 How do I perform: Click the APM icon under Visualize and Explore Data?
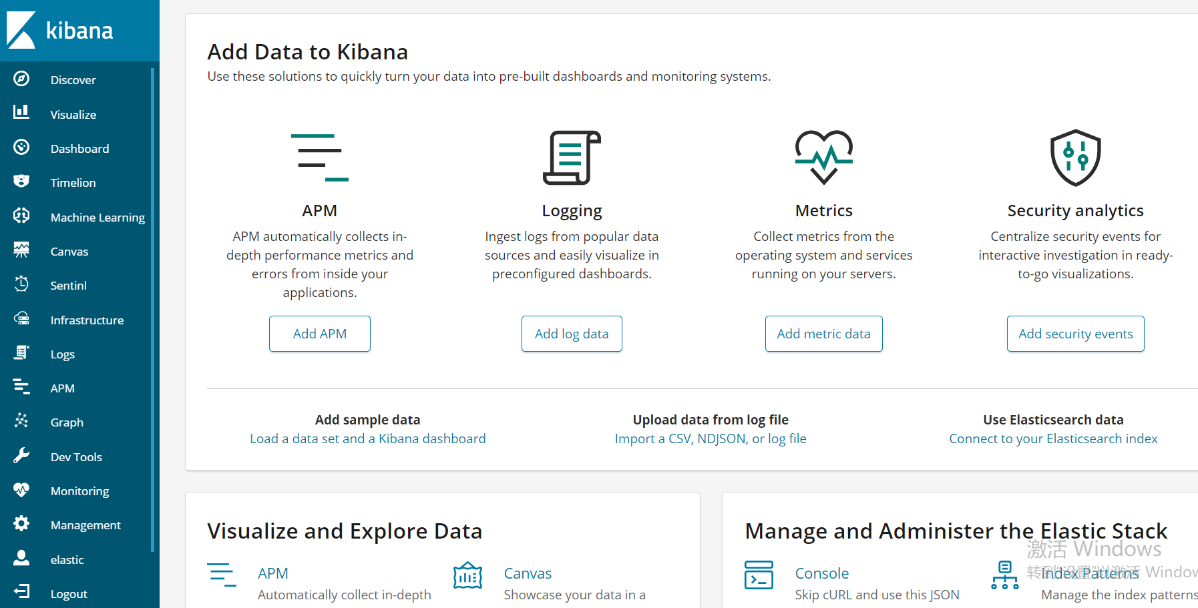point(222,575)
